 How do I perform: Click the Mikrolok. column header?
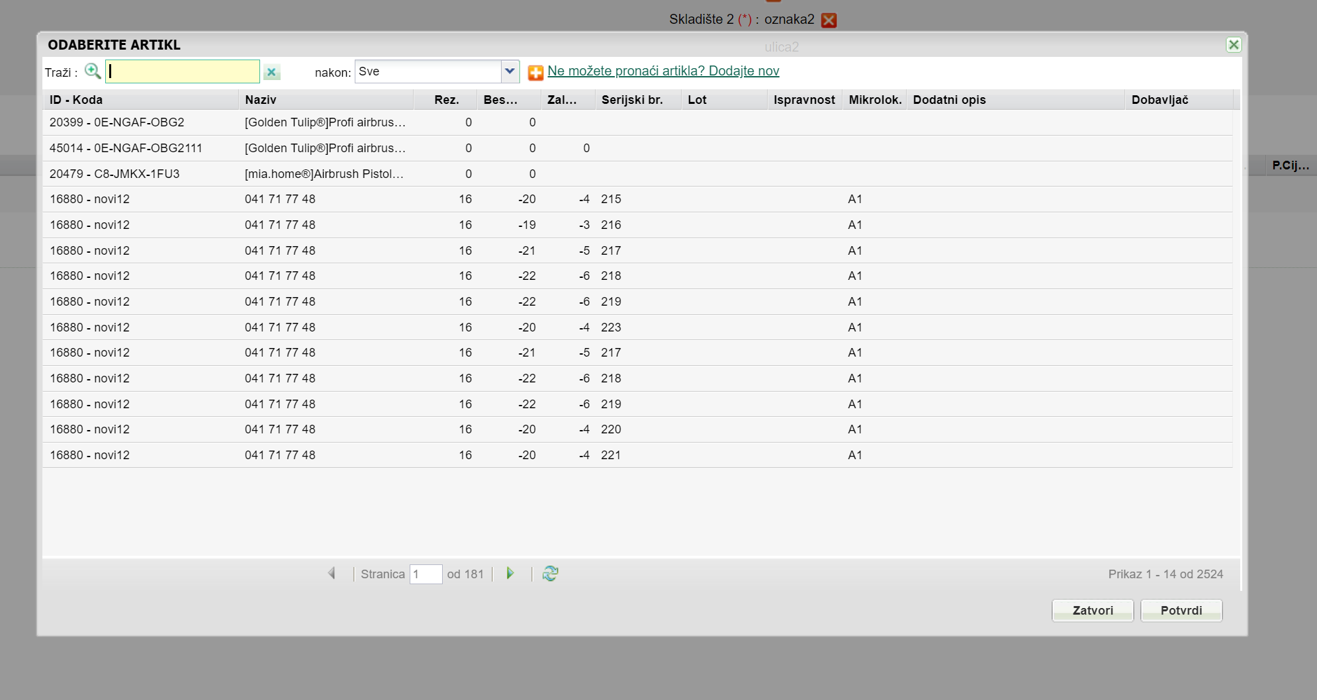[x=875, y=100]
